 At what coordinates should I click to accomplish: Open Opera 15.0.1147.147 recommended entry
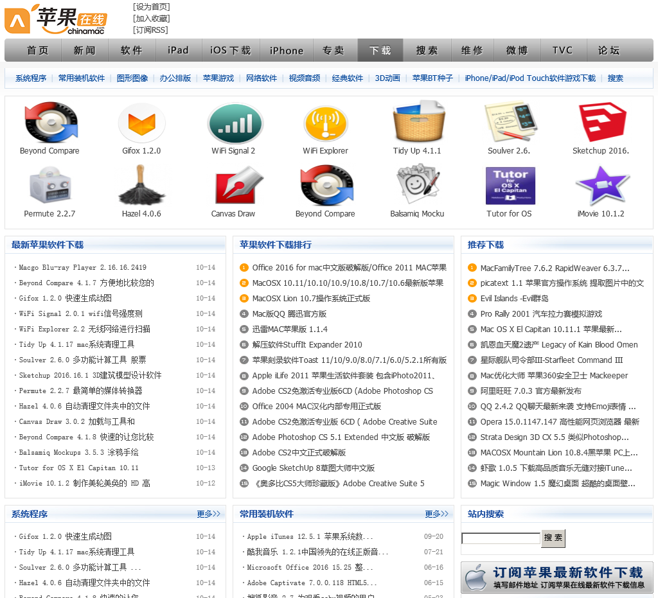pyautogui.click(x=560, y=421)
